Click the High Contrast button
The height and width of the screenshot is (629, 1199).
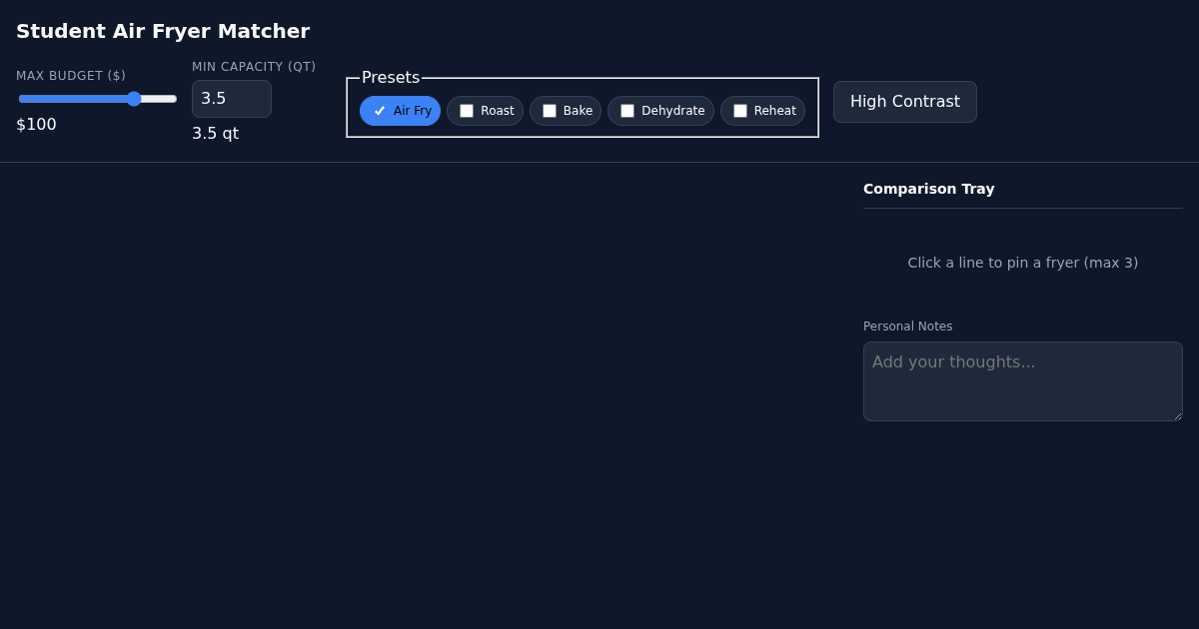905,102
